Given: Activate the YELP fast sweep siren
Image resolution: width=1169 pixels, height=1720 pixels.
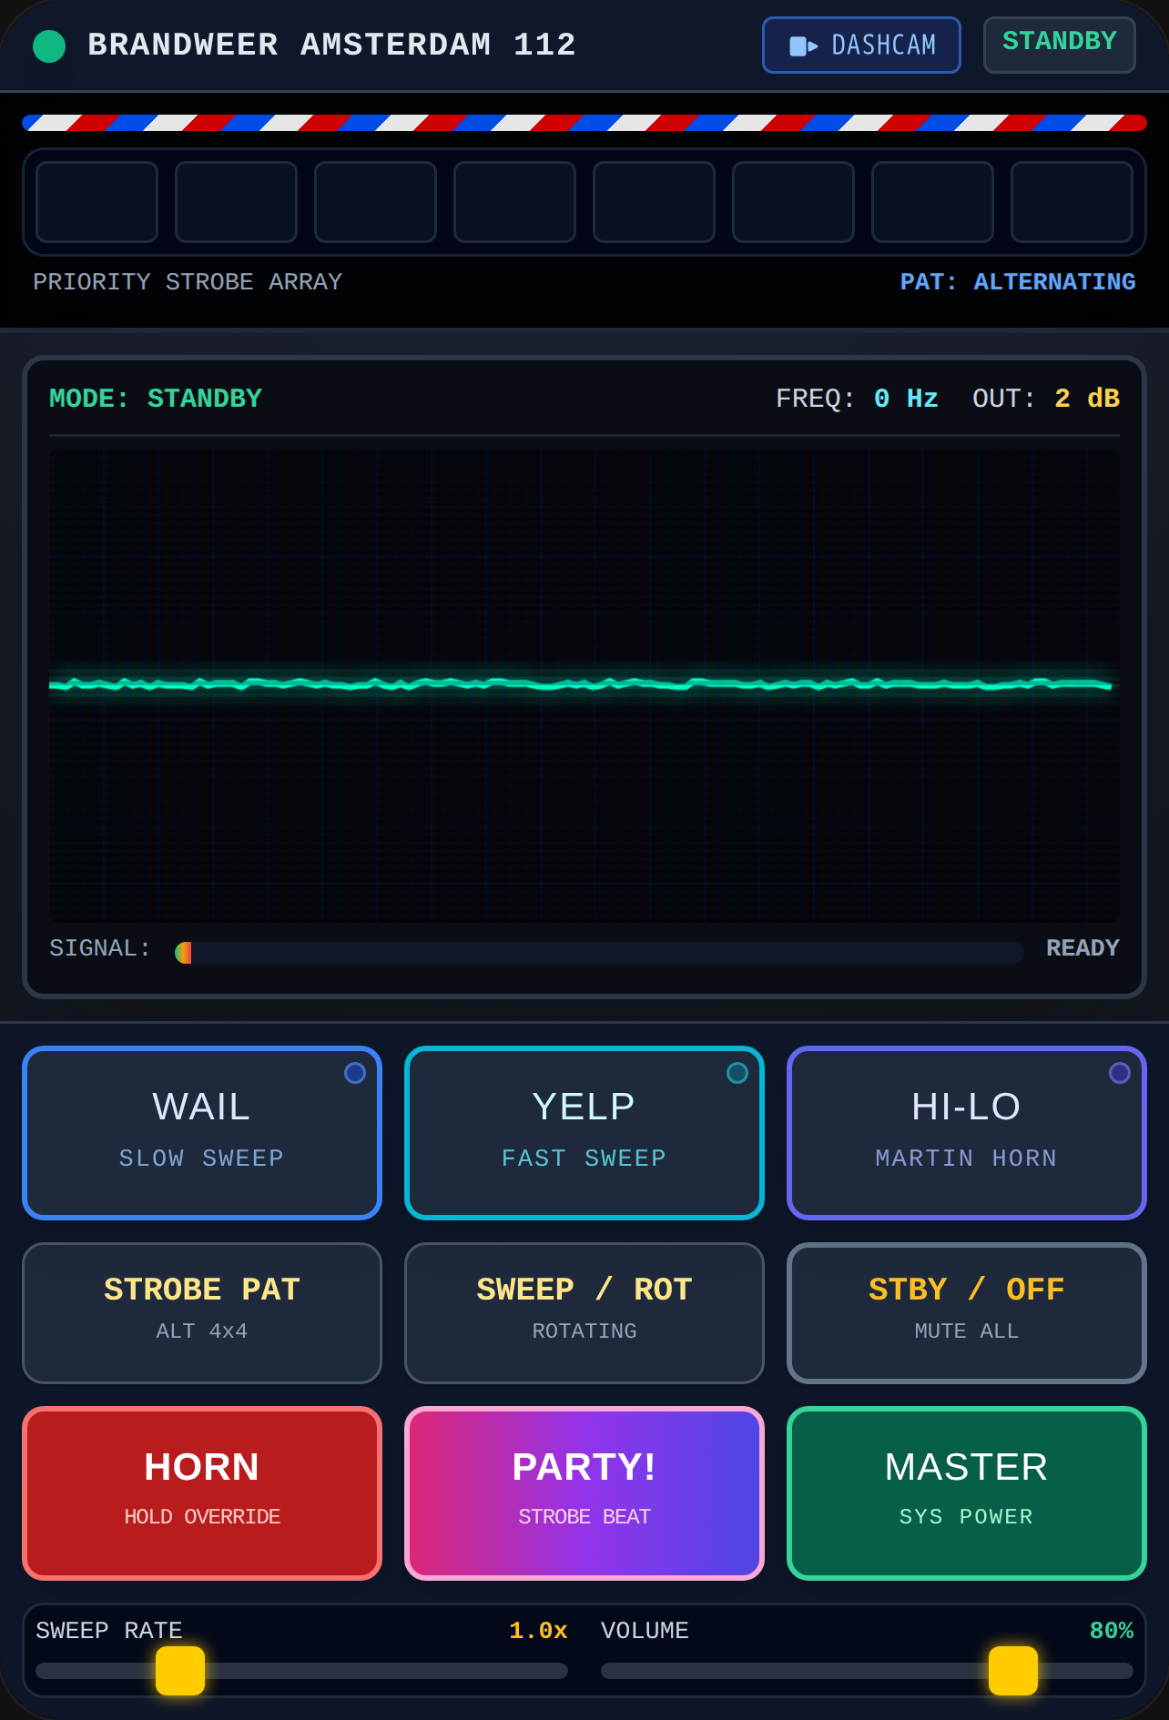Looking at the screenshot, I should tap(584, 1133).
